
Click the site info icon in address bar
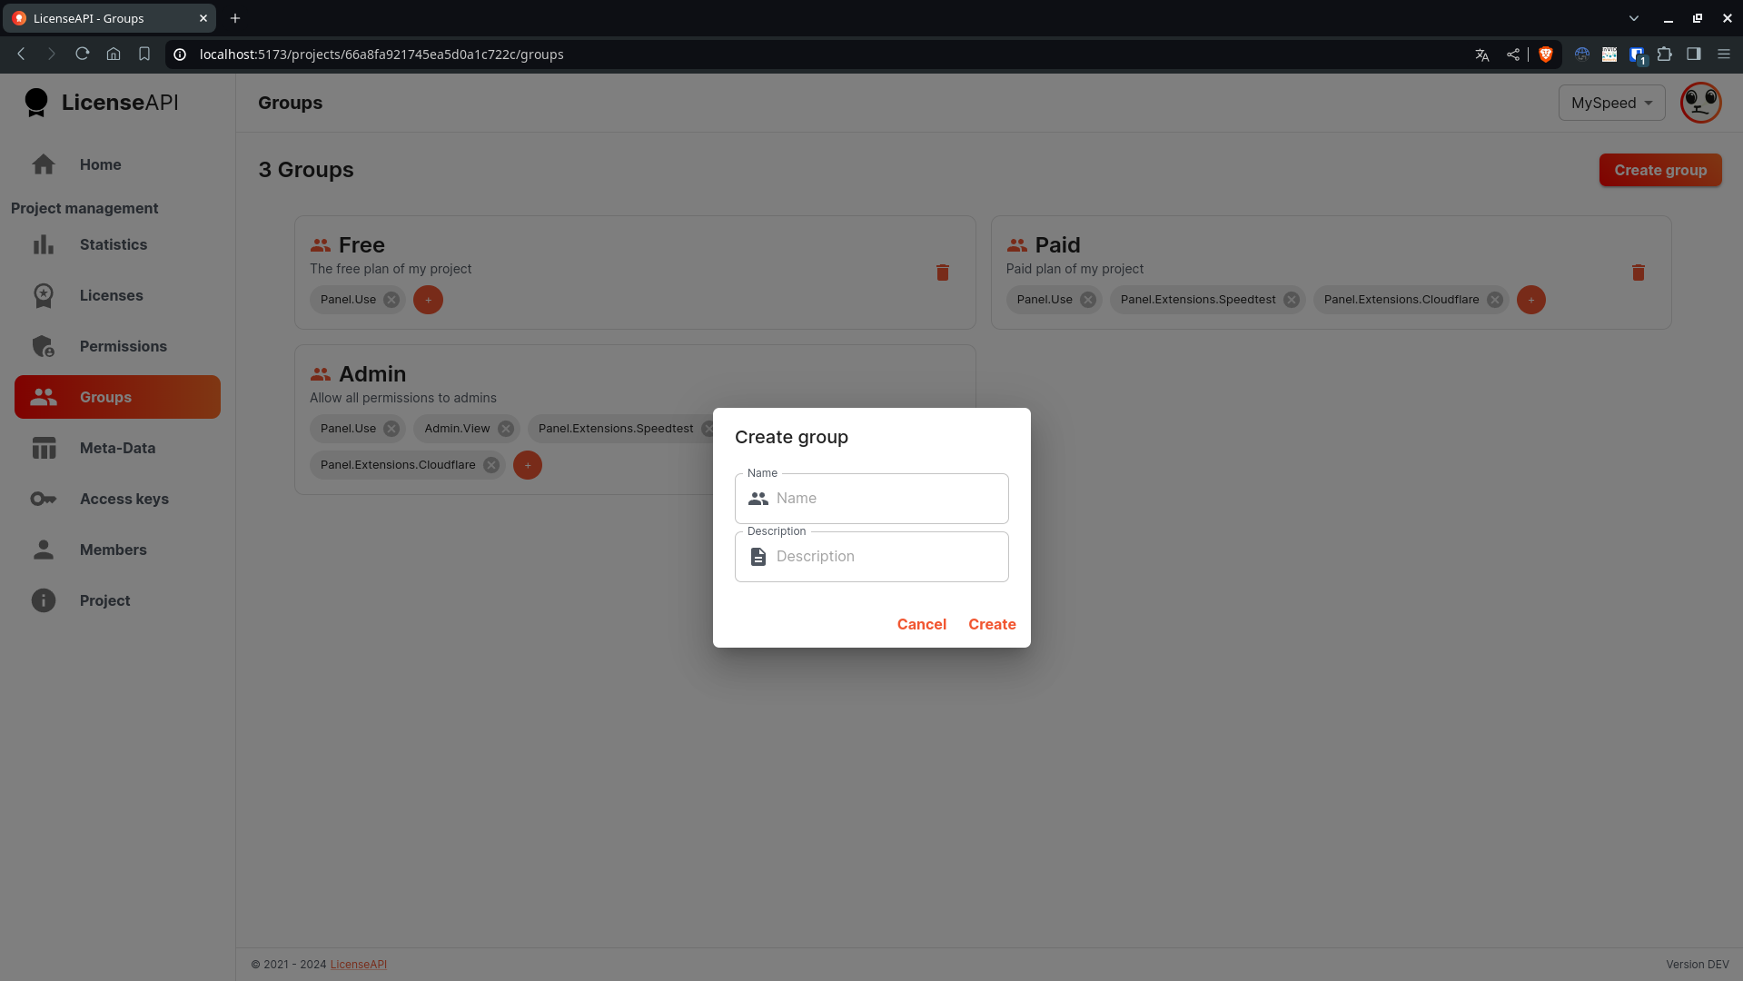[180, 54]
